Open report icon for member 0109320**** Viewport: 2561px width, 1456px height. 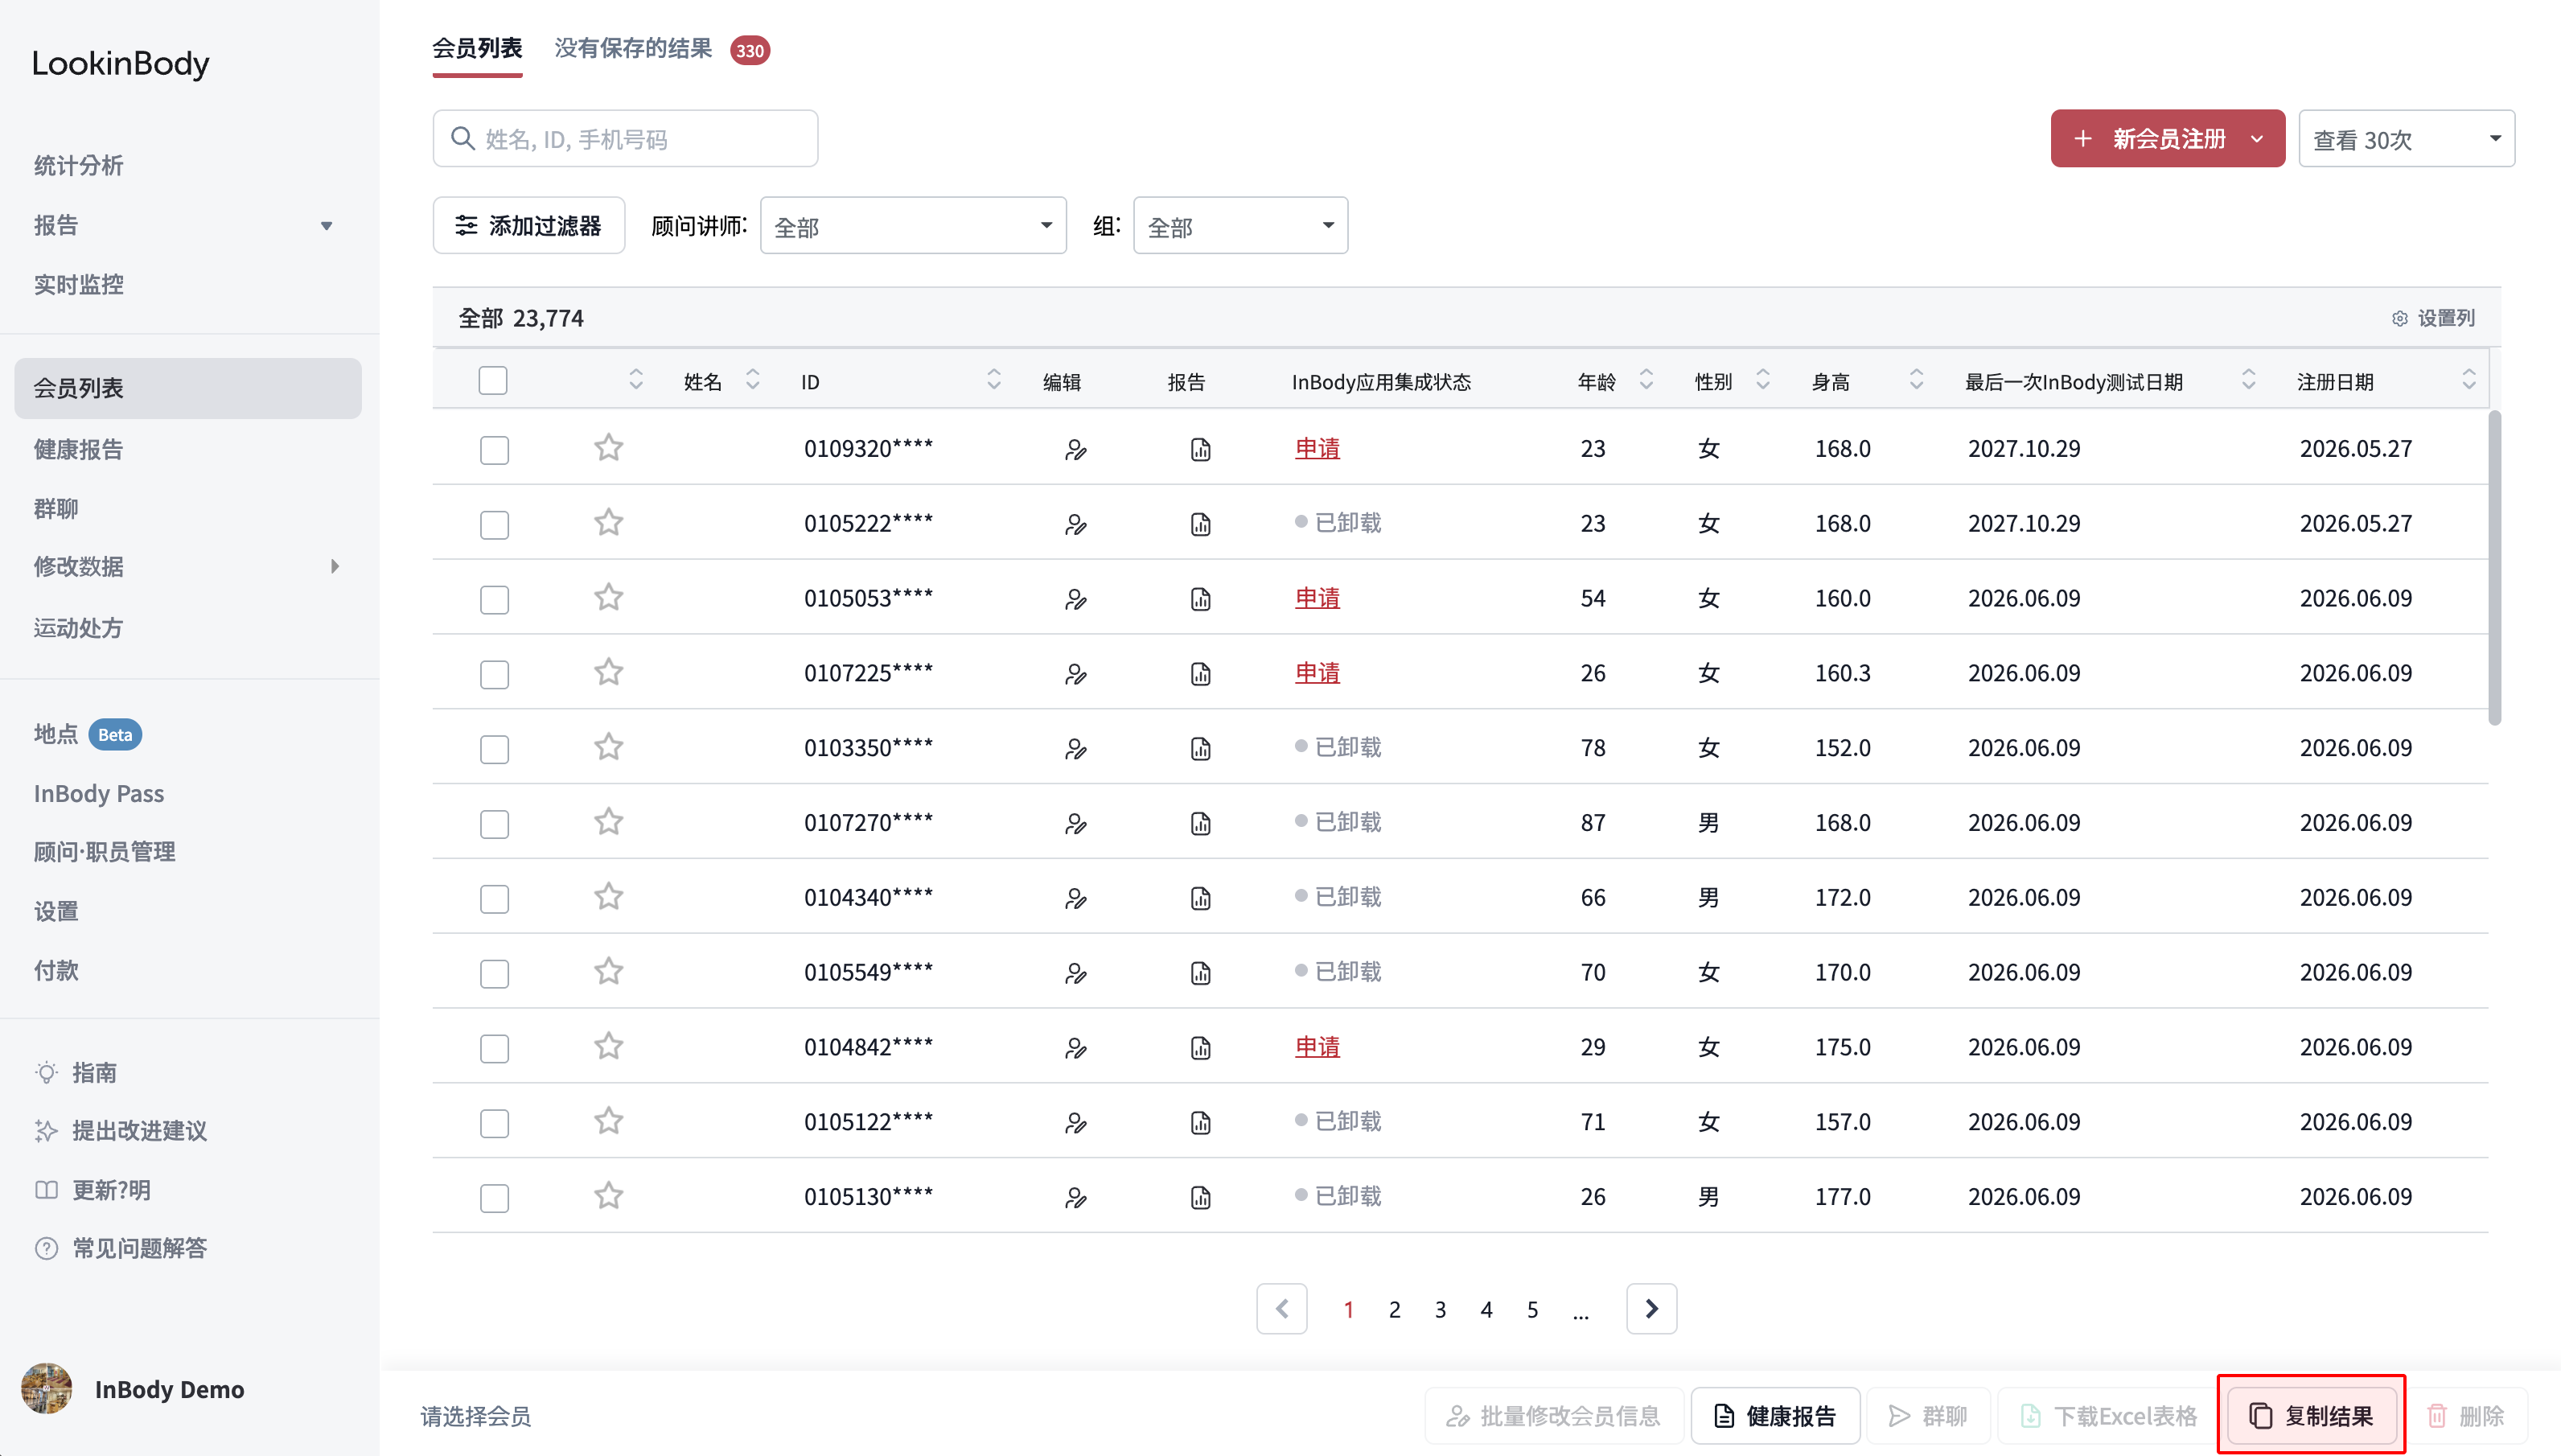tap(1201, 450)
